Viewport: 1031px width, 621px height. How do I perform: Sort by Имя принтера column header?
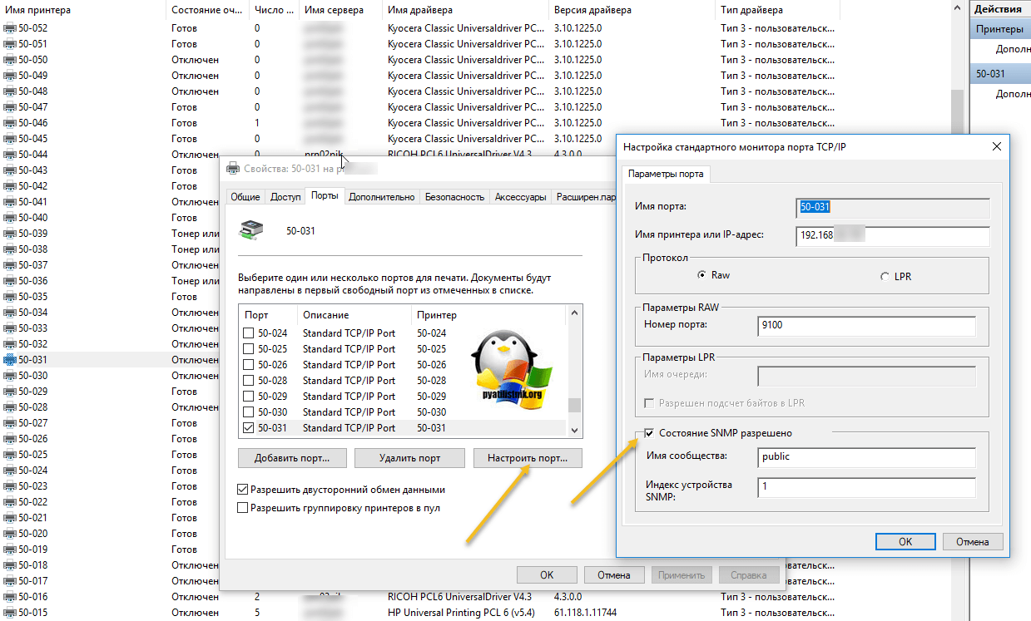(x=37, y=10)
